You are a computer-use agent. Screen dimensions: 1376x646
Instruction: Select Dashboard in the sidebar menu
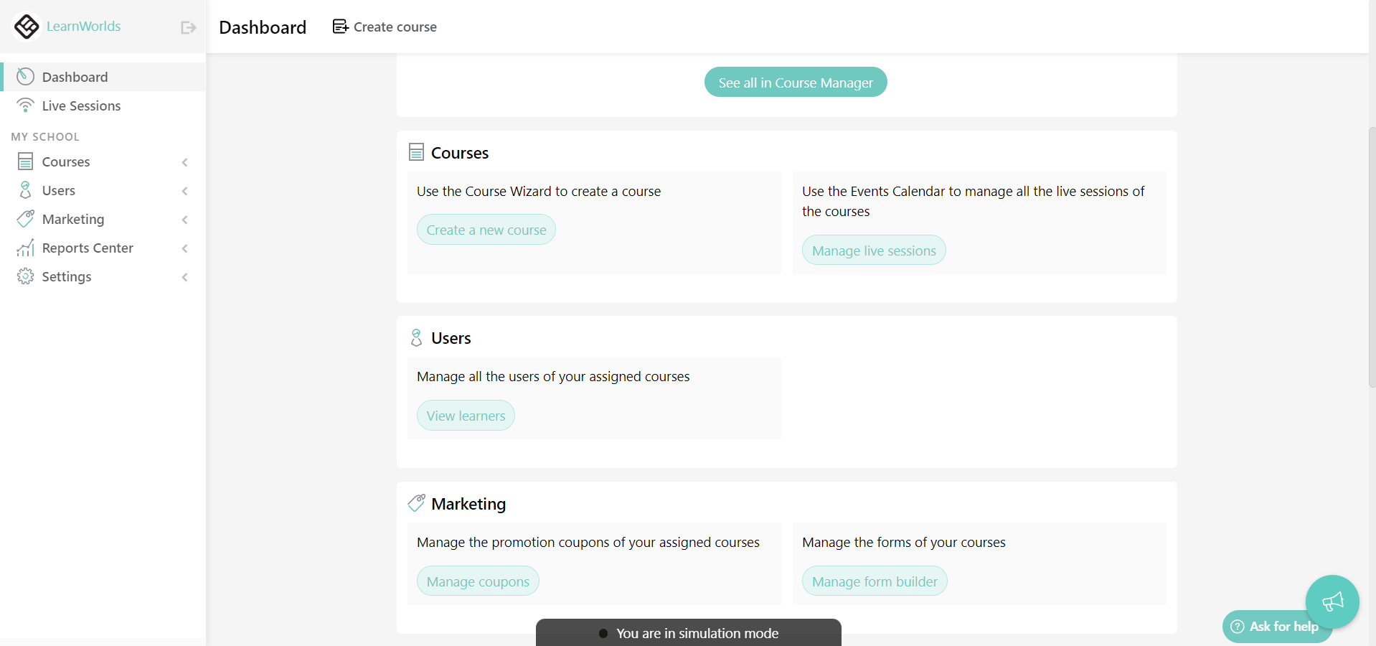click(x=75, y=76)
